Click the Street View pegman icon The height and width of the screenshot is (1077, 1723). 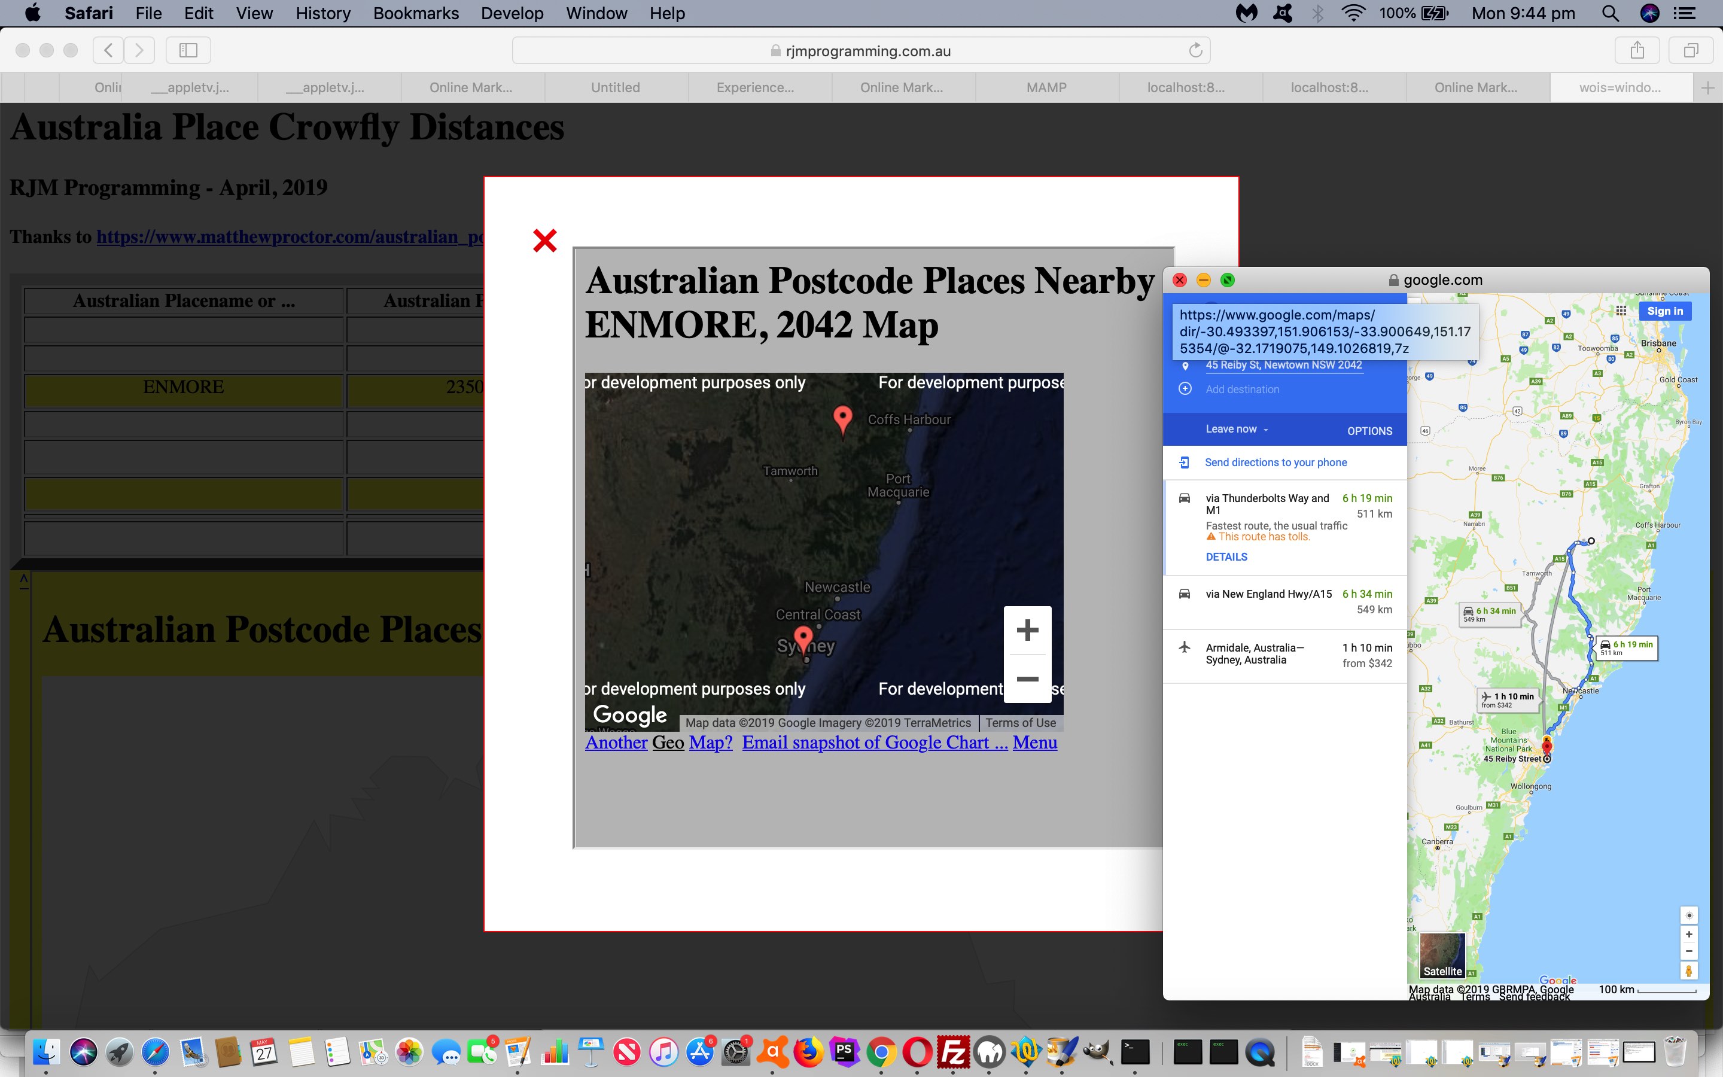(1688, 971)
